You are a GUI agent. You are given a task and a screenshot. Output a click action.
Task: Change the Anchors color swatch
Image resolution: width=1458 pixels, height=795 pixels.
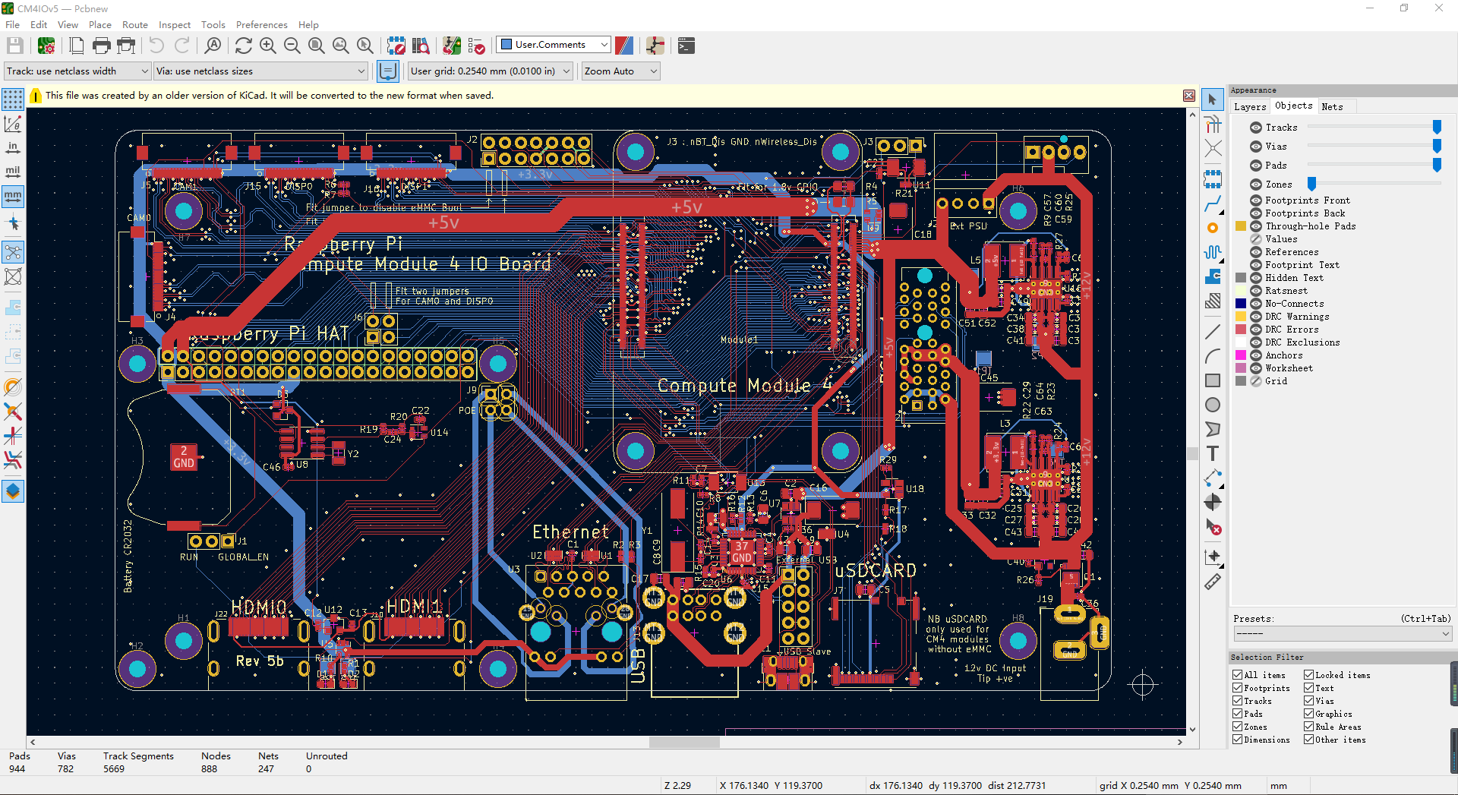point(1241,355)
